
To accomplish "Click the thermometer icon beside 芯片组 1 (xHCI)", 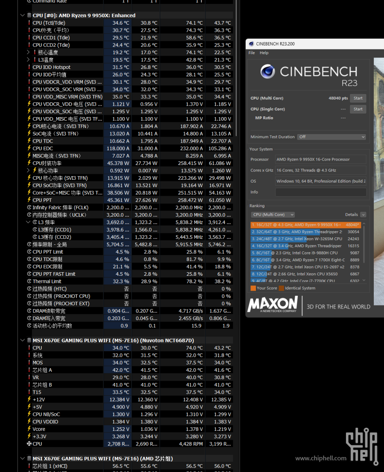I will point(29,466).
